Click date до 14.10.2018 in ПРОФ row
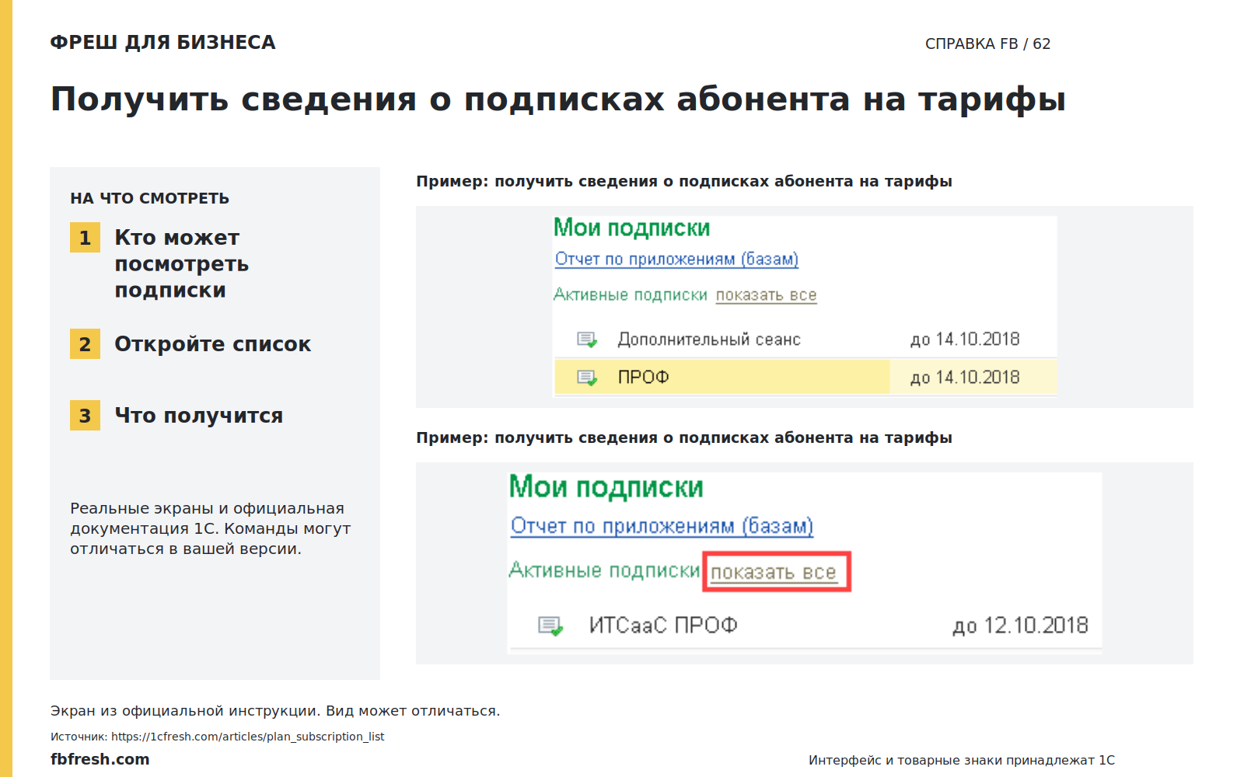Viewport: 1244px width, 777px height. [x=965, y=378]
